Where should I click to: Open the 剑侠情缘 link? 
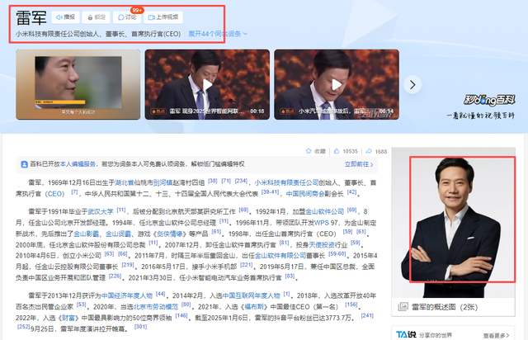(x=170, y=234)
